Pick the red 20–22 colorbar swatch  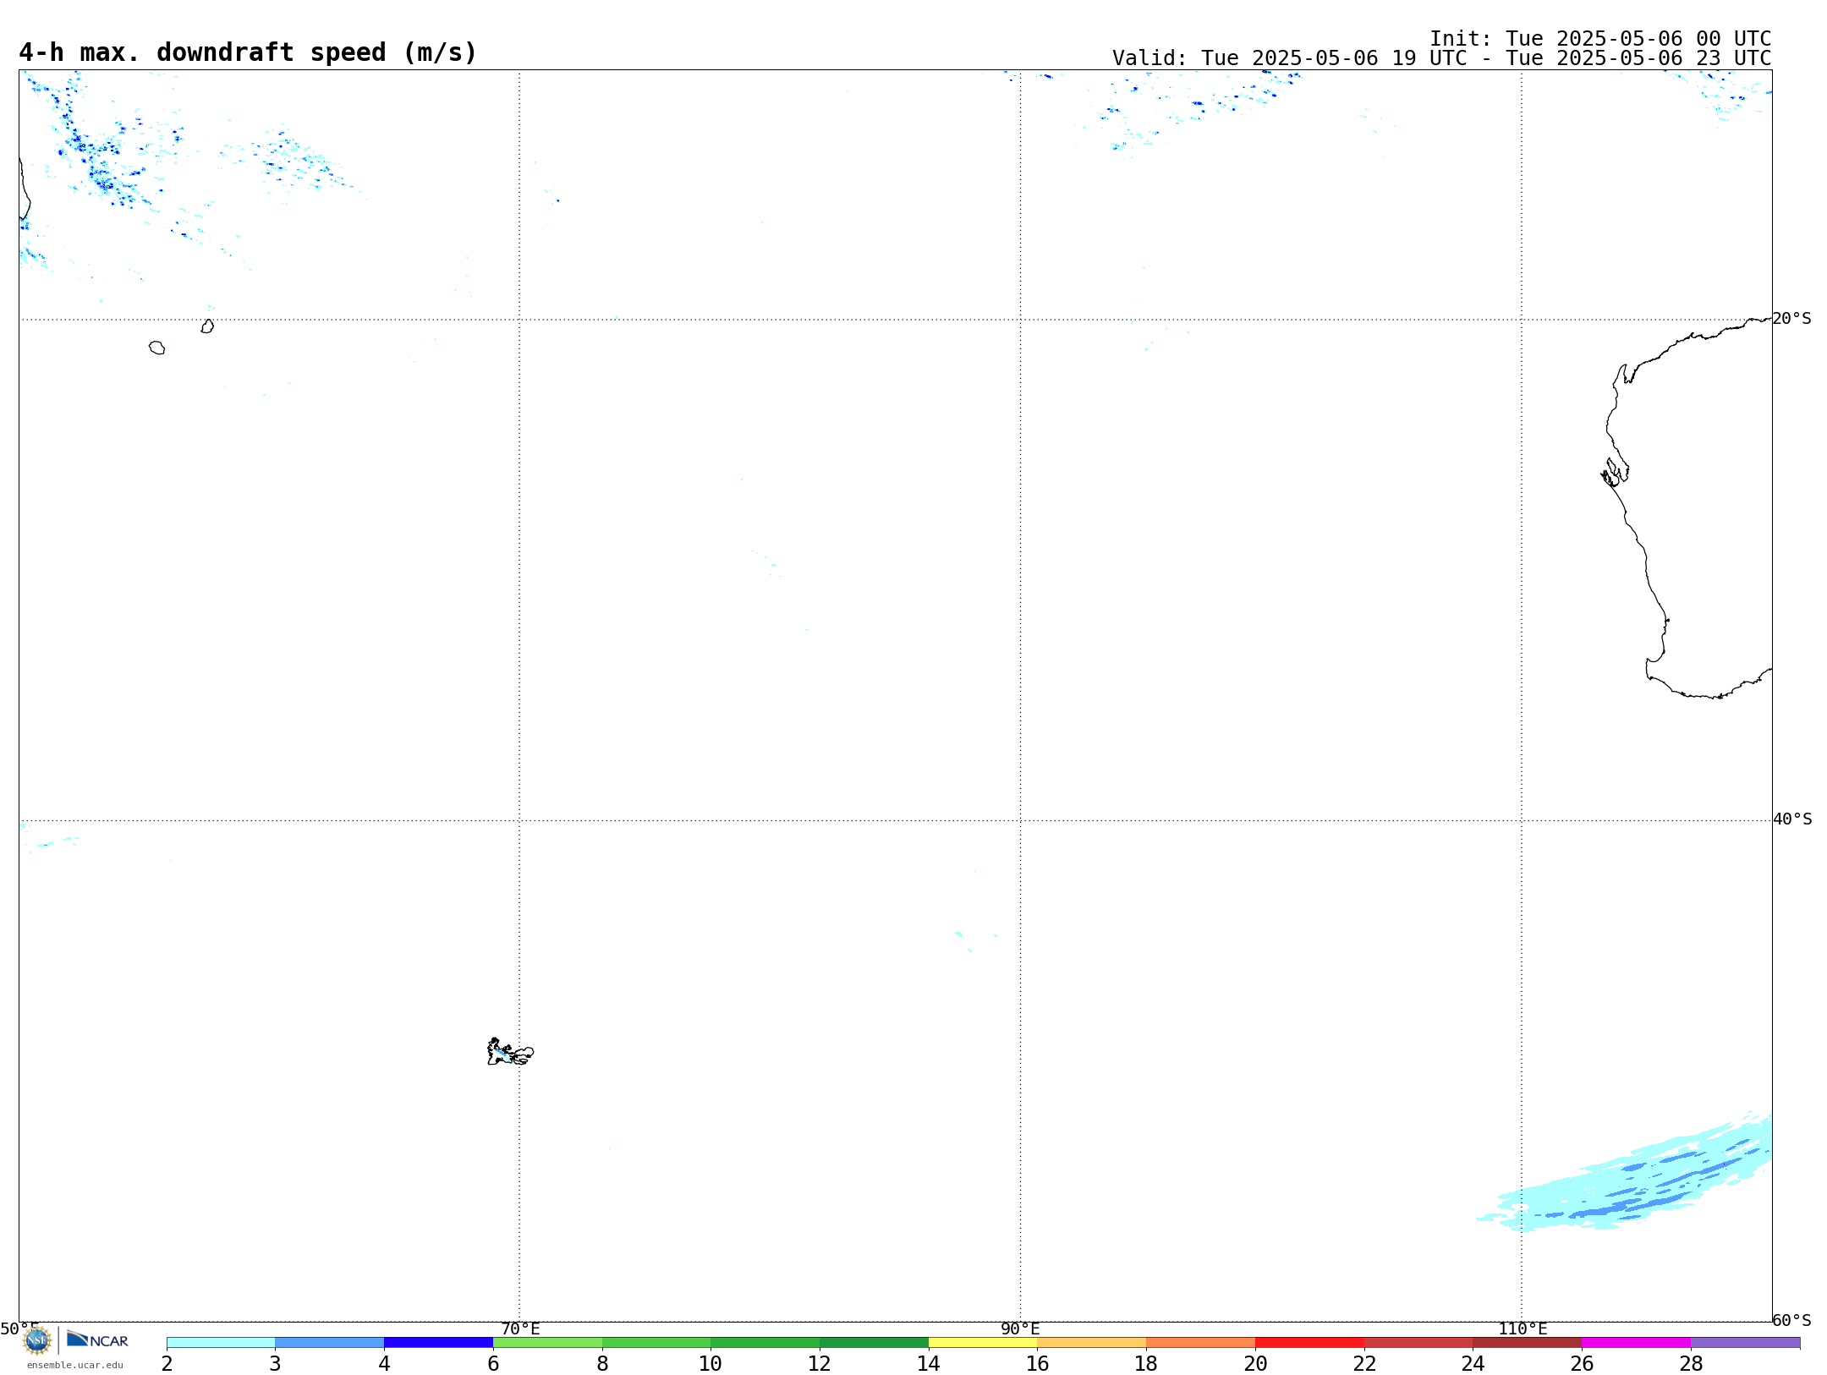pos(1309,1343)
